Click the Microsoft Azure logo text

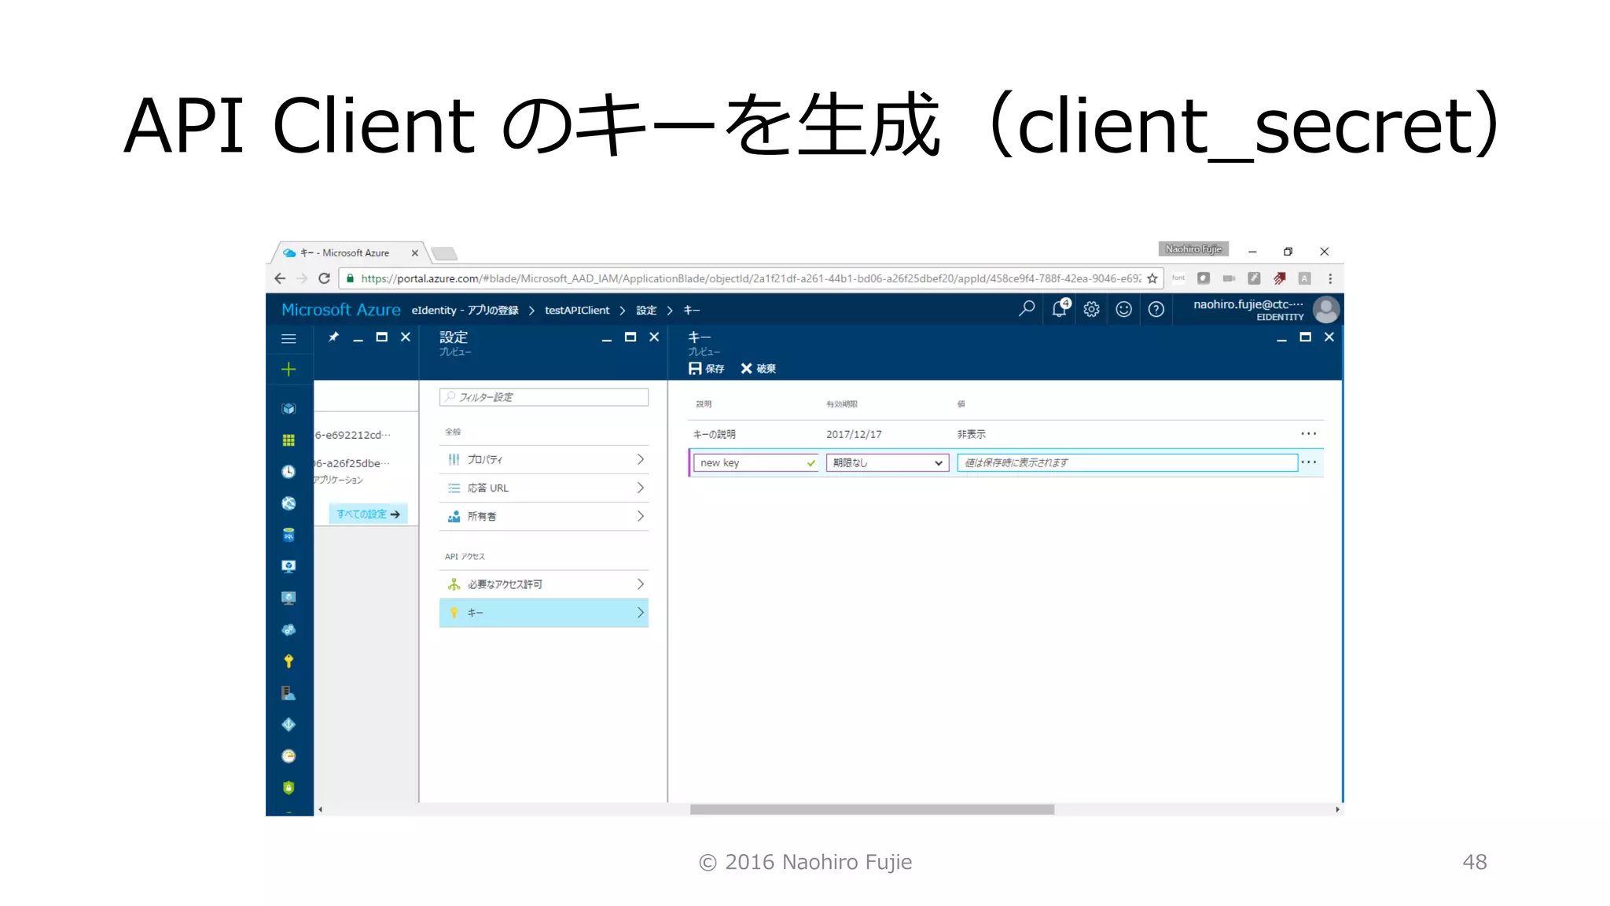click(341, 310)
